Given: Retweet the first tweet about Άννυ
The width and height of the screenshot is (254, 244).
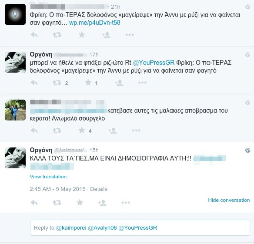Looking at the screenshot, I should tap(57, 35).
